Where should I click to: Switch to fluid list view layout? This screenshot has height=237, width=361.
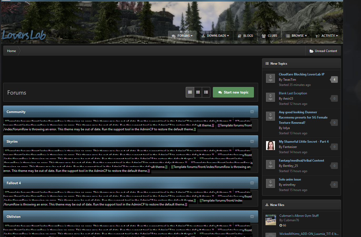point(206,92)
